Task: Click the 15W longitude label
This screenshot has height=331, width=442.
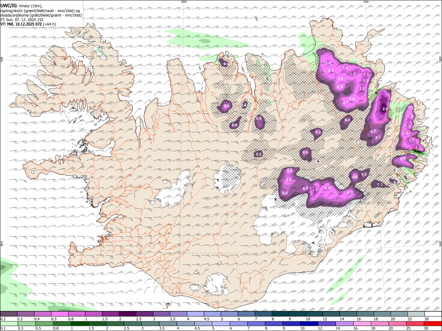Action: [x=365, y=2]
